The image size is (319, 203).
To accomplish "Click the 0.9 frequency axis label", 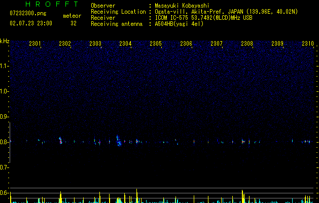I will tap(4, 117).
